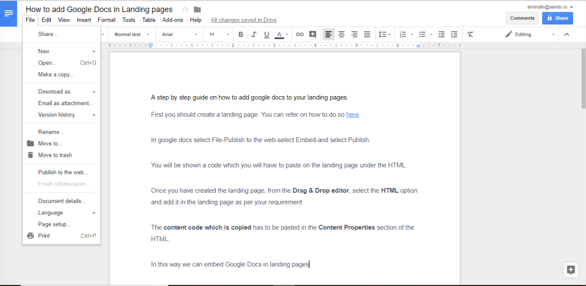Choose Publish to the web...
This screenshot has height=286, width=586.
tap(62, 172)
